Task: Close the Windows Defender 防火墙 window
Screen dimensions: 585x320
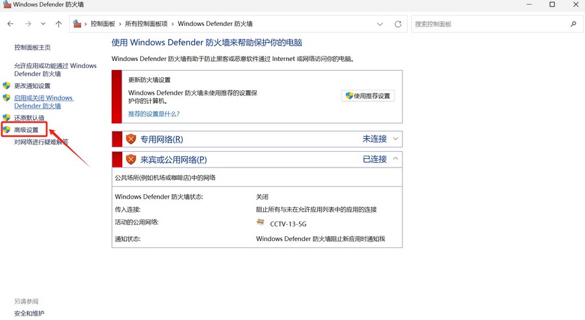Action: (x=576, y=5)
